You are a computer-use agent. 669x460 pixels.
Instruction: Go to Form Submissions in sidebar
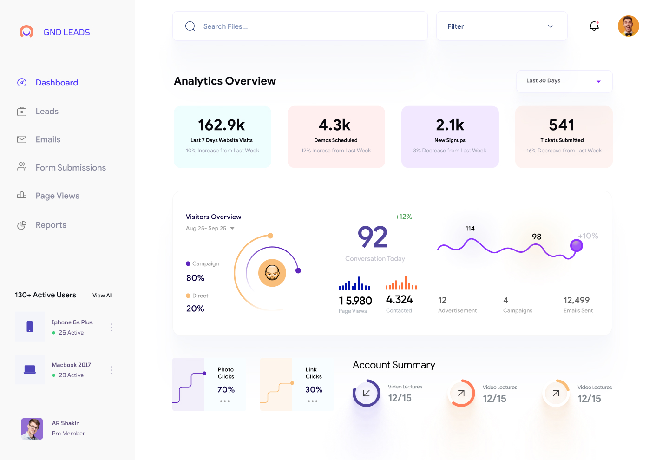point(71,168)
